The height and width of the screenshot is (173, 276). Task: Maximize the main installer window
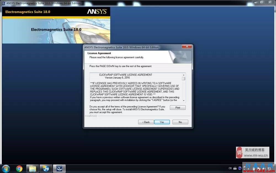261,2
